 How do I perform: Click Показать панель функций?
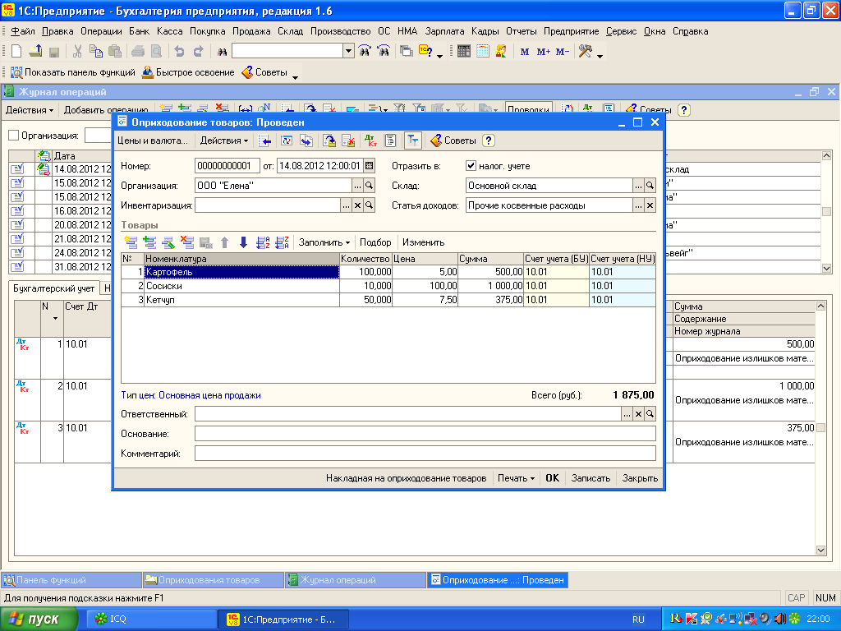73,72
